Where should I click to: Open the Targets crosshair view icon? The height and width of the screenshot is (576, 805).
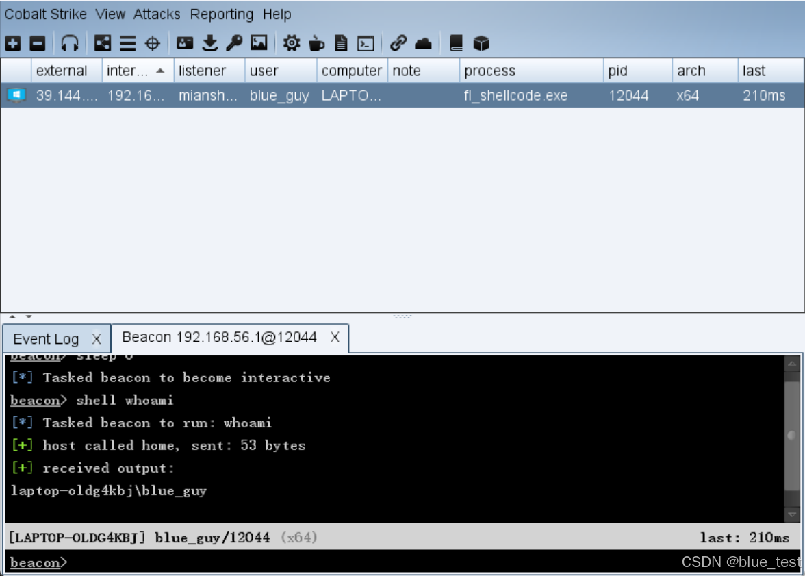153,42
